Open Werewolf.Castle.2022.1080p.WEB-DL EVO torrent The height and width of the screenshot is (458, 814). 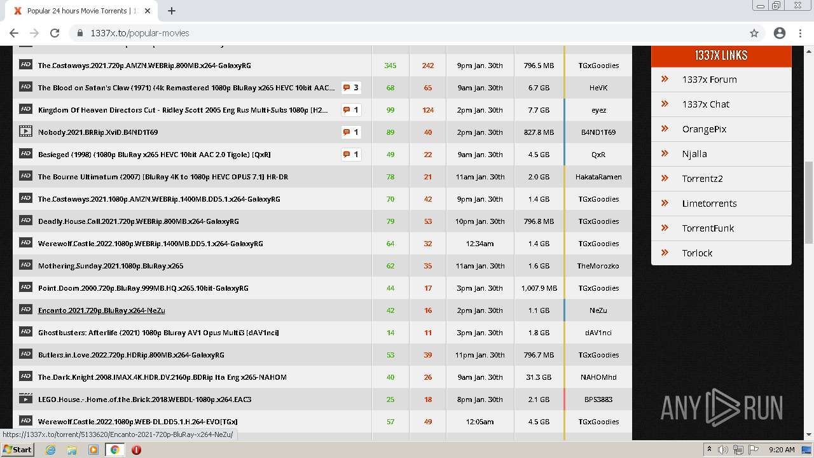(x=137, y=422)
